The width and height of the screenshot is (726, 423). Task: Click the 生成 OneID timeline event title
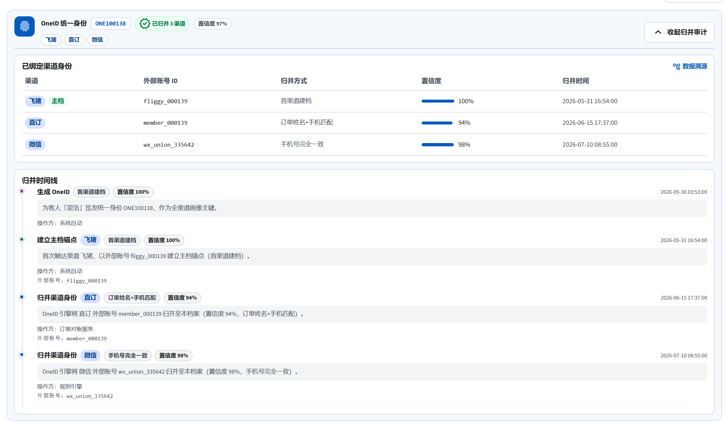point(53,192)
